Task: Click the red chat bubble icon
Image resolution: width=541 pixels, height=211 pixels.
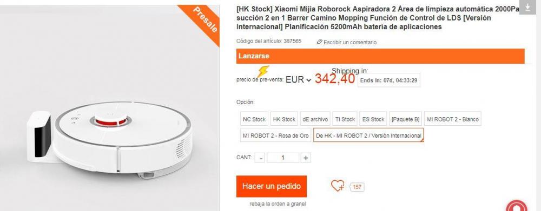Action: pyautogui.click(x=517, y=207)
